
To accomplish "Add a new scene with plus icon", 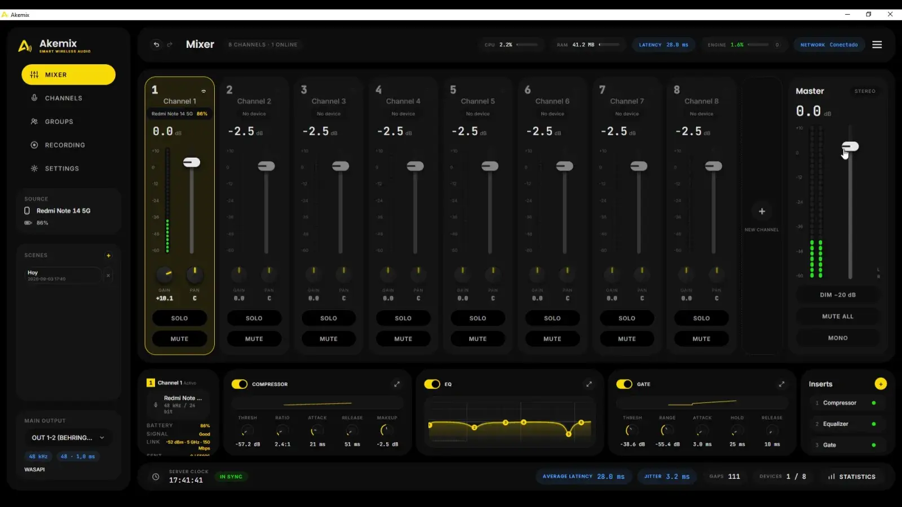I will pos(108,256).
